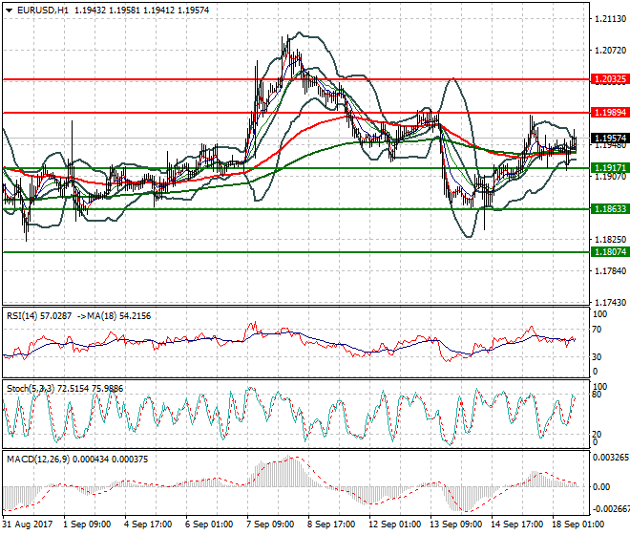Select the RSI(14) indicator label
Viewport: 630px width, 535px height.
(x=20, y=316)
